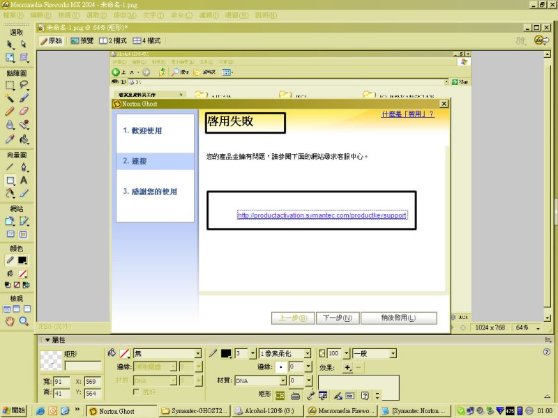
Task: Select the Magic Wand tool
Action: pyautogui.click(x=10, y=98)
